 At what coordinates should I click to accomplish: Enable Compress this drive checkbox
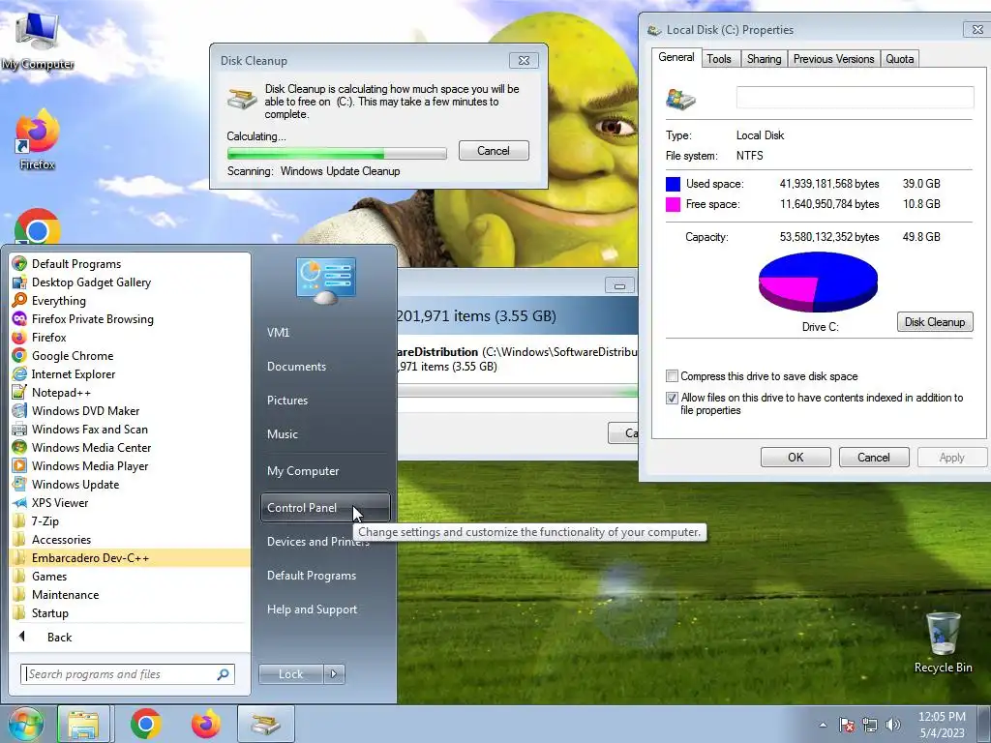click(x=672, y=376)
